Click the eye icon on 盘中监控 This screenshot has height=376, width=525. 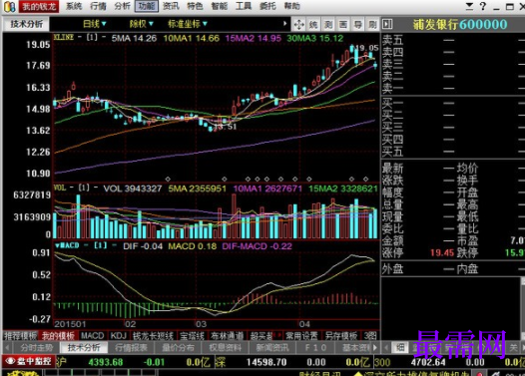(x=10, y=361)
